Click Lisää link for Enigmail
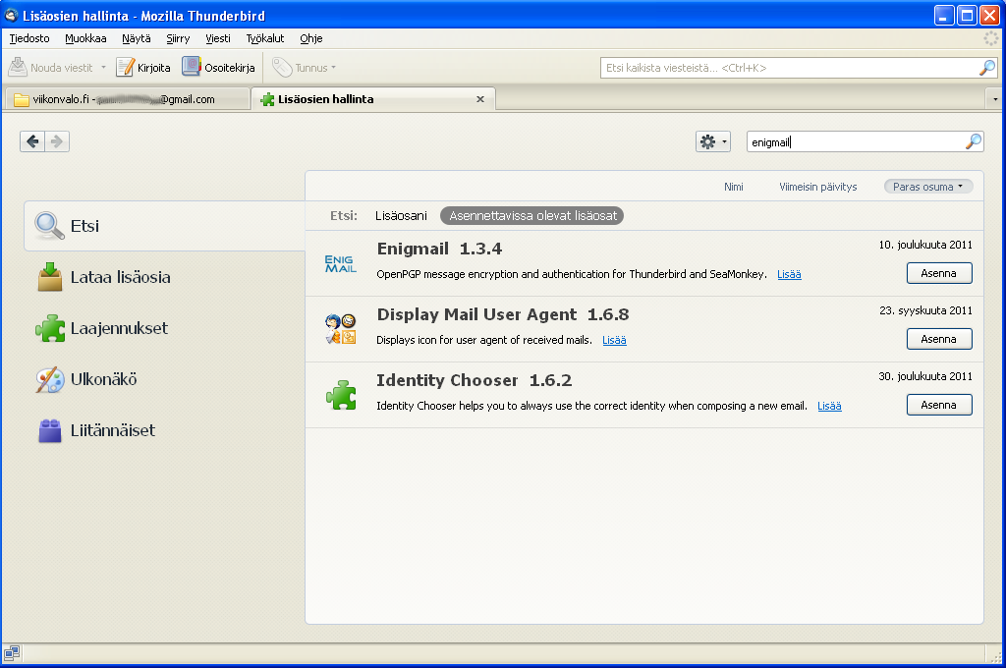 (789, 274)
